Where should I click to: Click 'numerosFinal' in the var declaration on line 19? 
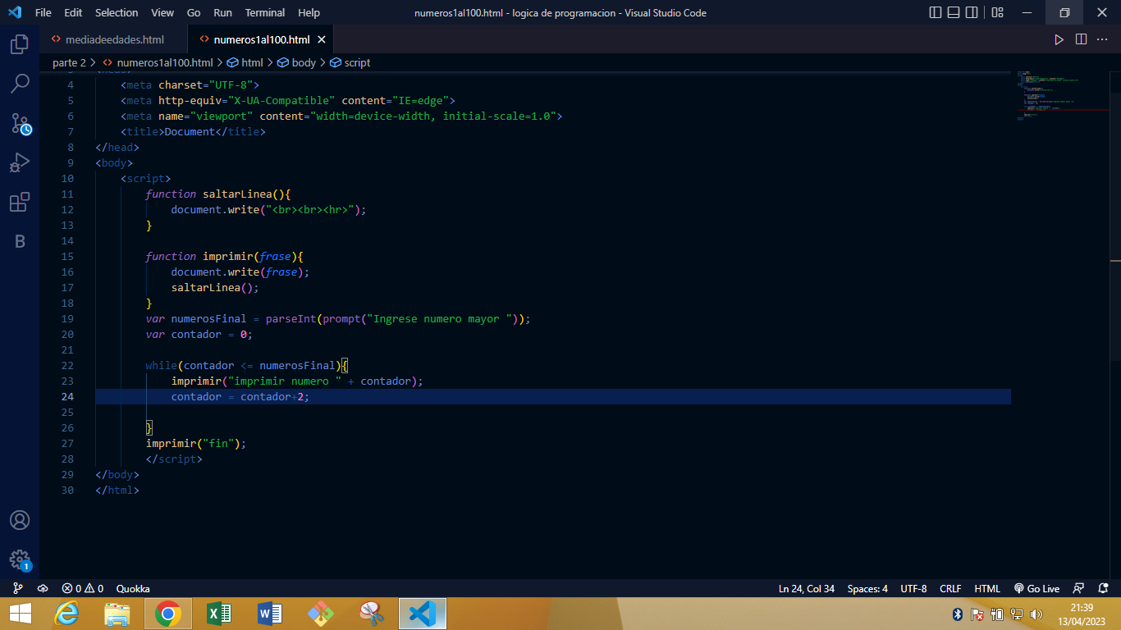coord(208,318)
